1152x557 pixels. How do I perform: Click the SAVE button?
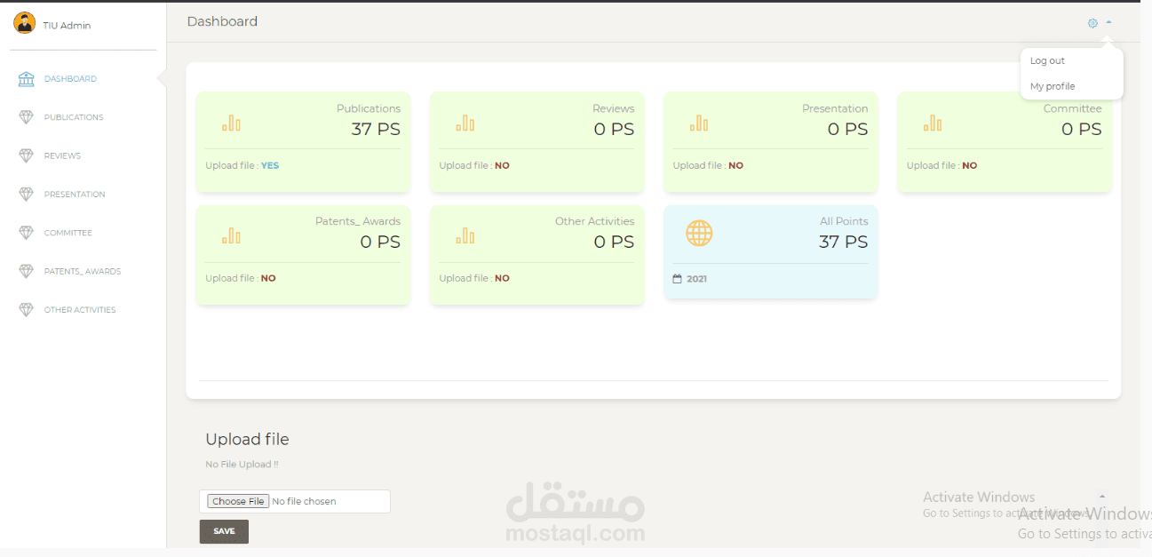point(224,531)
